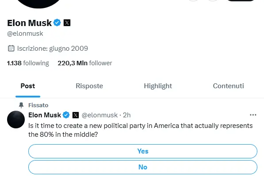This screenshot has width=264, height=176.
Task: Vote Yes in the poll
Action: pyautogui.click(x=143, y=151)
